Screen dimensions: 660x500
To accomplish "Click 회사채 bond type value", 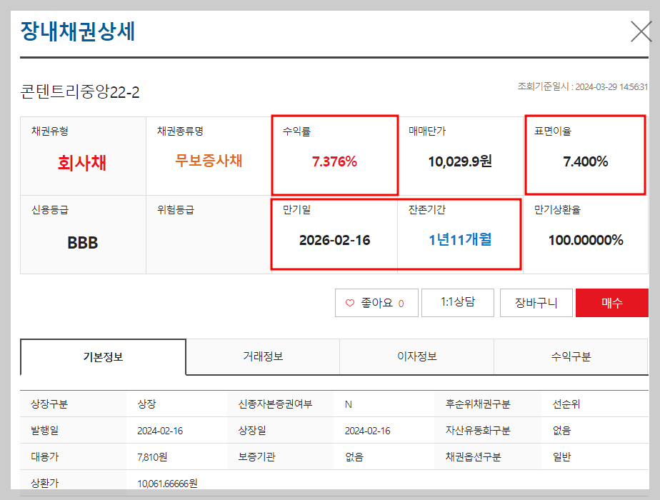I will (x=82, y=163).
